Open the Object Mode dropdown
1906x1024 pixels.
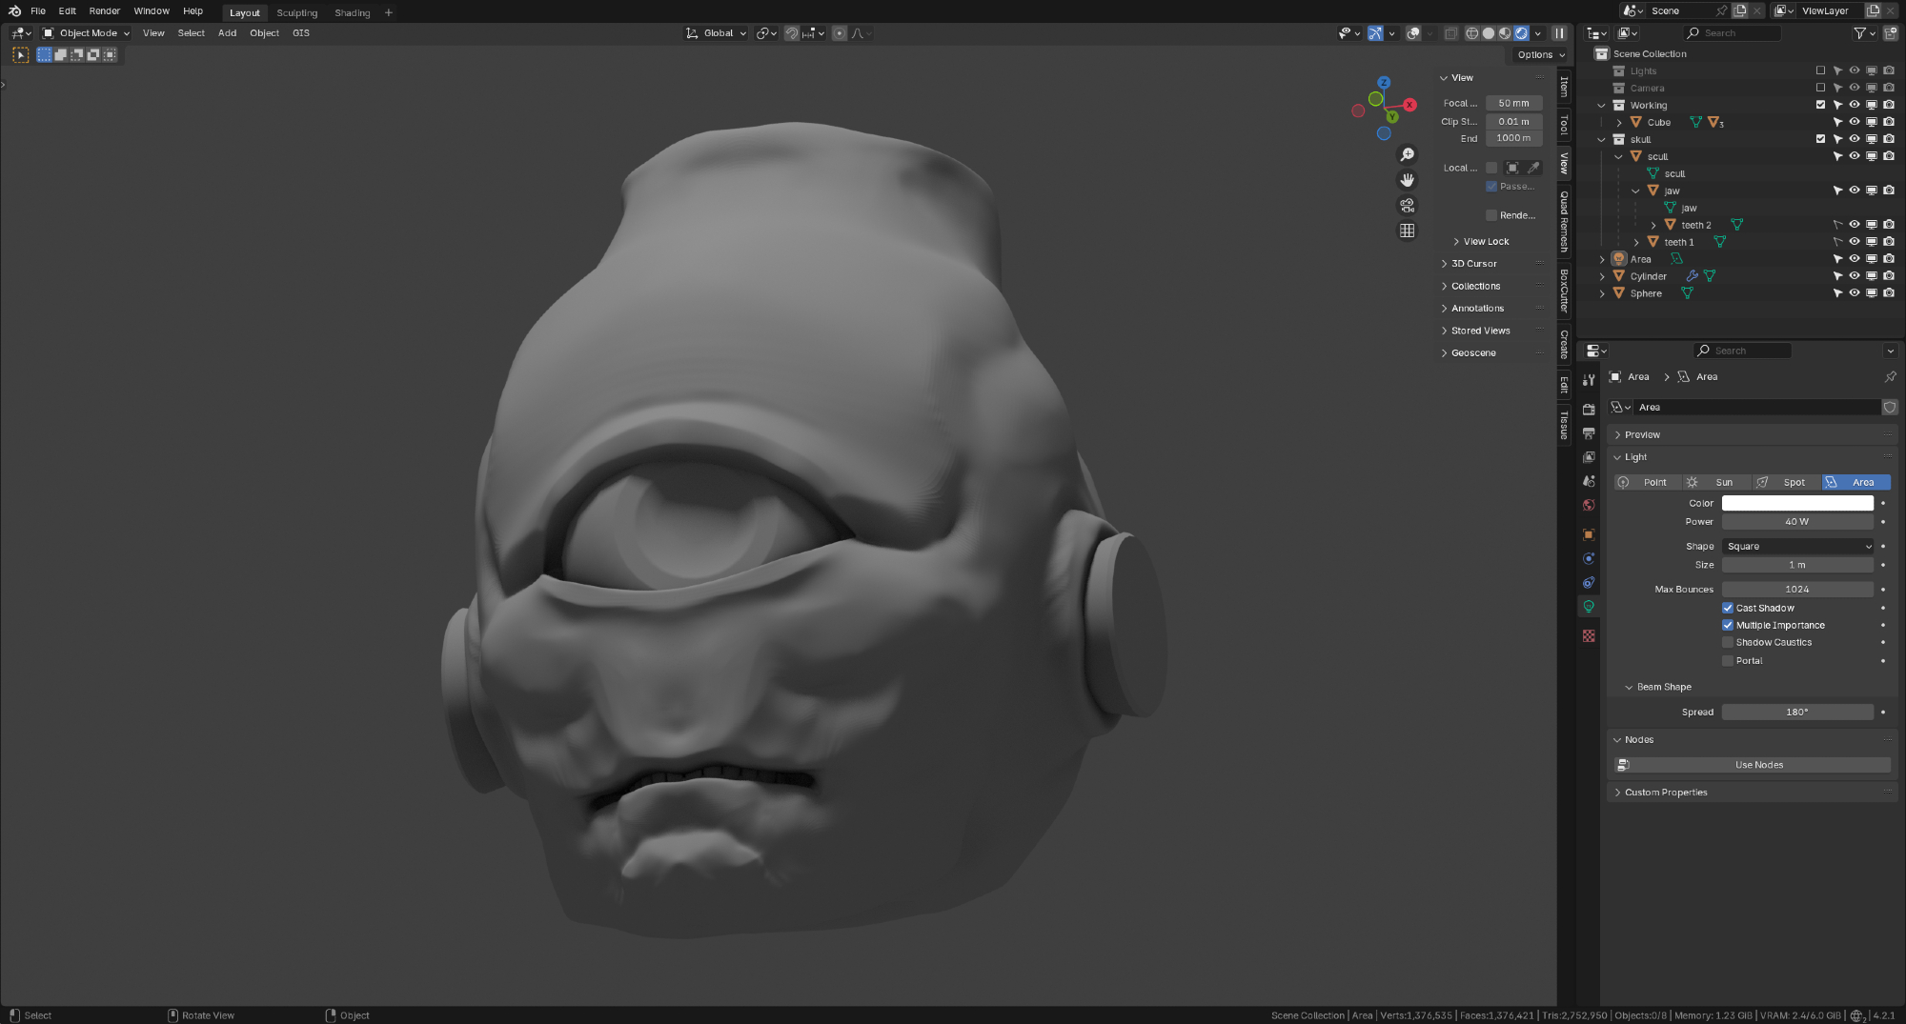(x=86, y=33)
